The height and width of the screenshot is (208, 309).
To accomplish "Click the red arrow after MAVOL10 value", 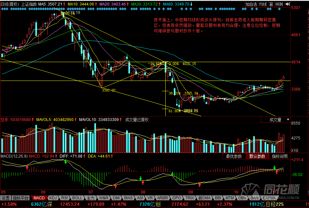I will coord(121,120).
